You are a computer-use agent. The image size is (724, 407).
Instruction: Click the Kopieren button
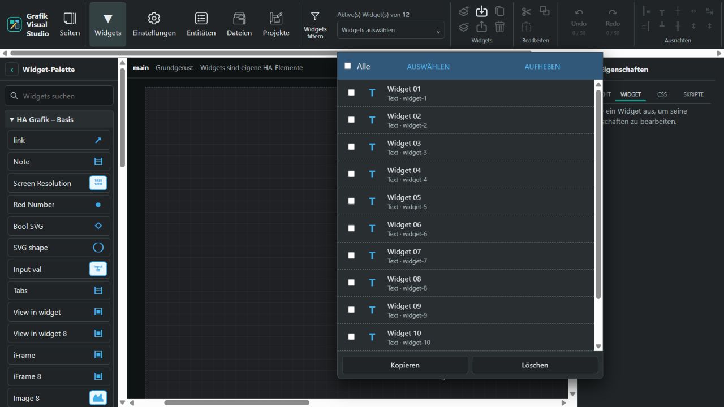pyautogui.click(x=405, y=365)
